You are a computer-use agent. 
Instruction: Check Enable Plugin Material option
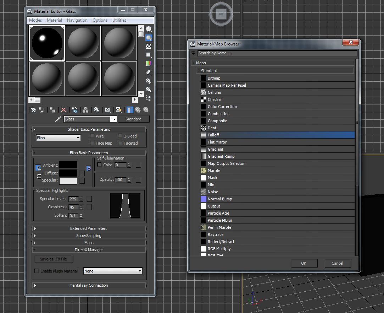click(x=37, y=271)
